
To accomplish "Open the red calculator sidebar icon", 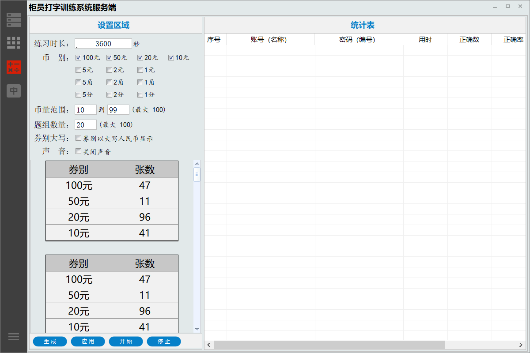I will coord(14,68).
